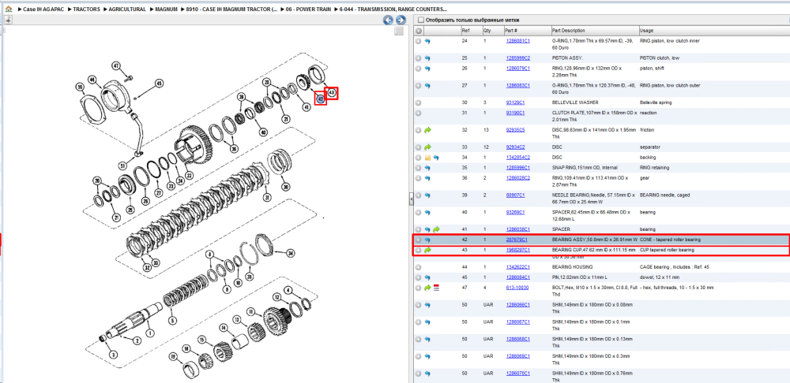Open the 6-044 - TRANSMISSION, RANGE COUNTERS breadcrumb
Image resolution: width=790 pixels, height=383 pixels.
coord(393,9)
